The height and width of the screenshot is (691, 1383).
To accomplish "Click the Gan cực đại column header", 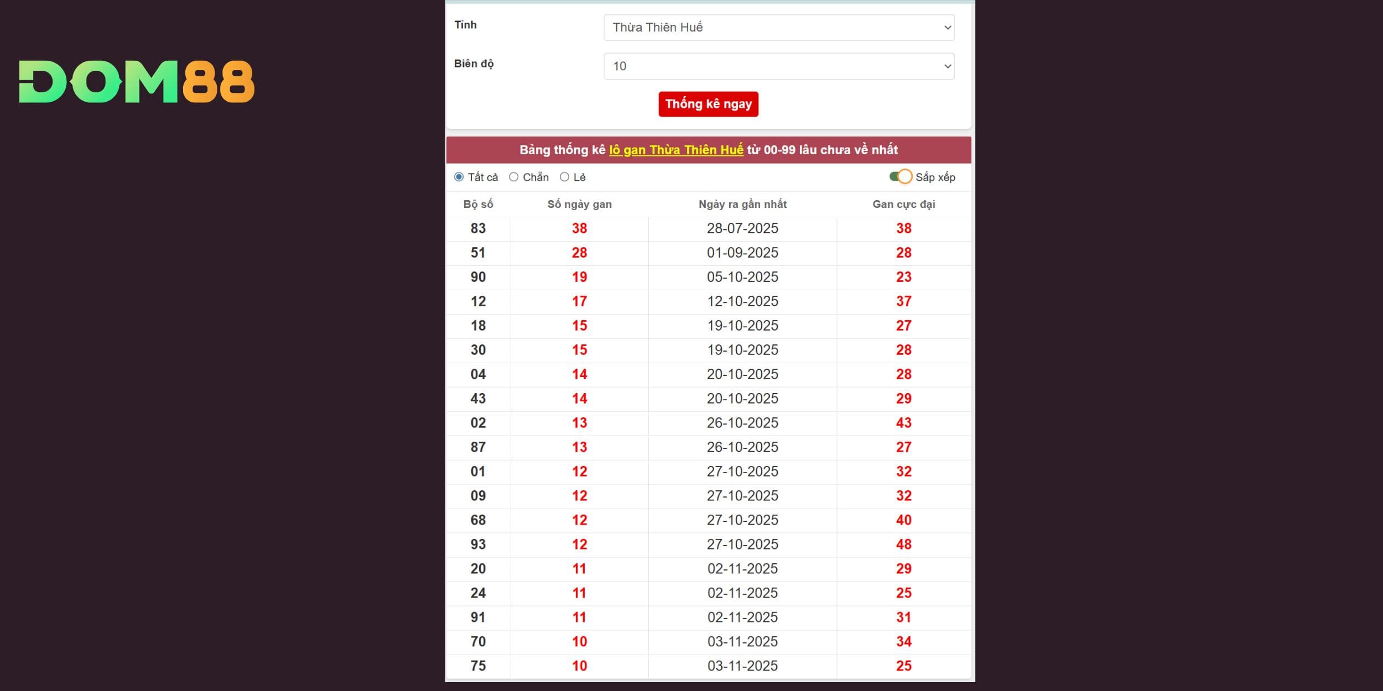I will click(903, 205).
